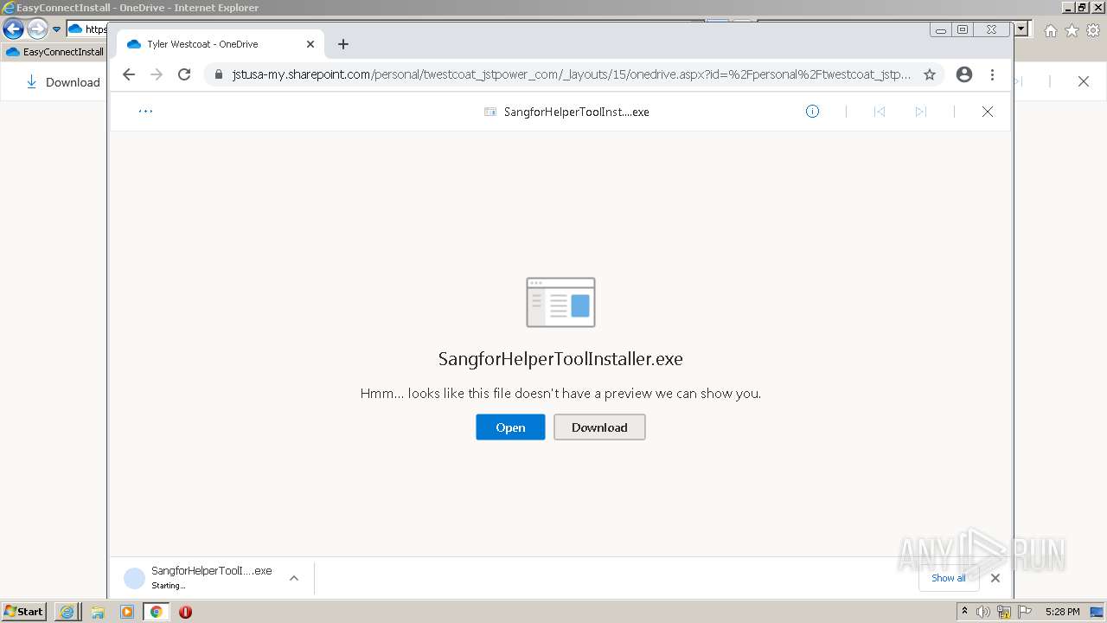Open new Chrome tab
Image resolution: width=1107 pixels, height=623 pixels.
[x=343, y=44]
